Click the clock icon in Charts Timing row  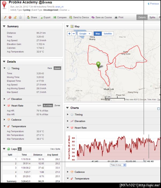click(72, 114)
